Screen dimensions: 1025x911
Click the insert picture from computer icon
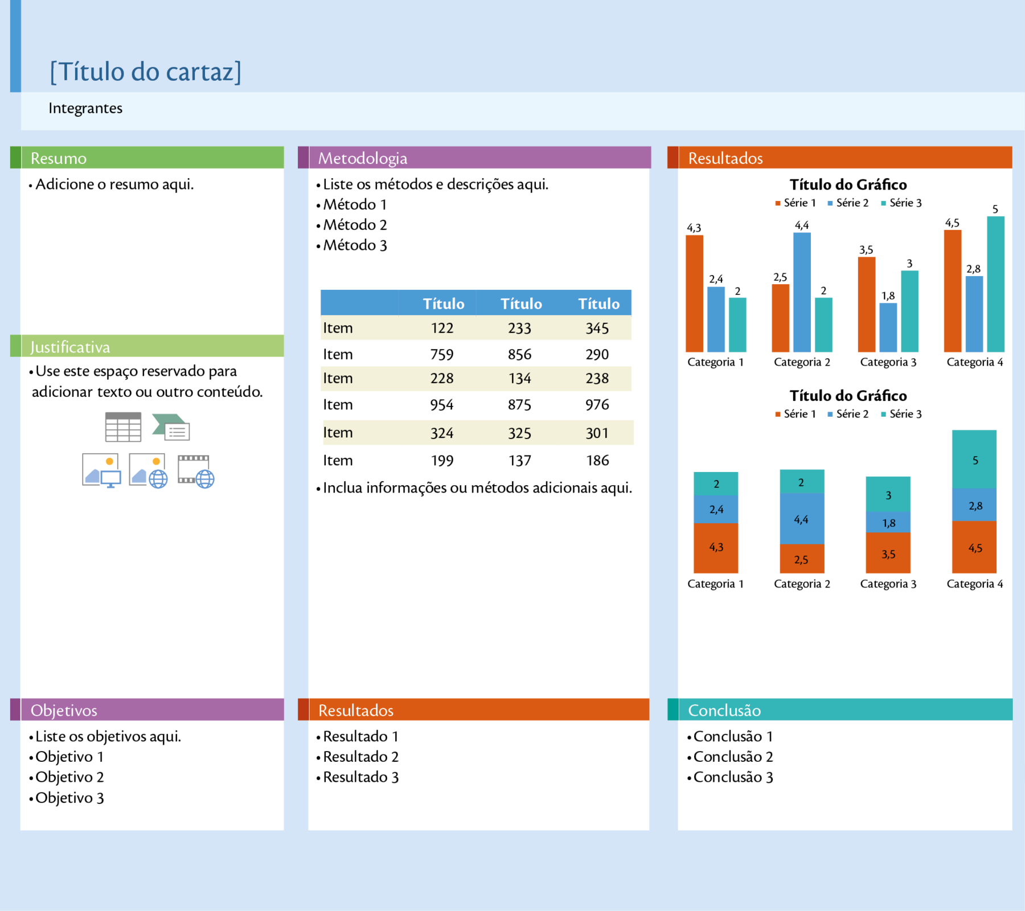point(101,470)
